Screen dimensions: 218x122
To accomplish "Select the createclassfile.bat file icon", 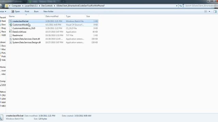I will tap(11, 21).
